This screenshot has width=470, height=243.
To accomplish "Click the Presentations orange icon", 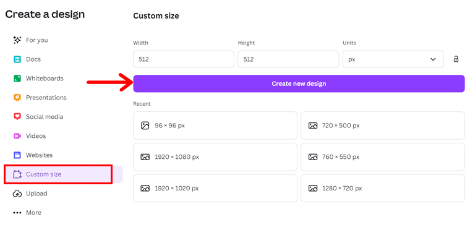I will (x=17, y=97).
